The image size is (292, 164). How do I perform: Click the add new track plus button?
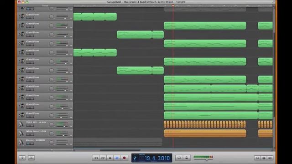tap(22, 158)
